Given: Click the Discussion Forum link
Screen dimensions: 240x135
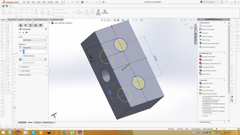Looking at the screenshot, I should click(208, 90).
